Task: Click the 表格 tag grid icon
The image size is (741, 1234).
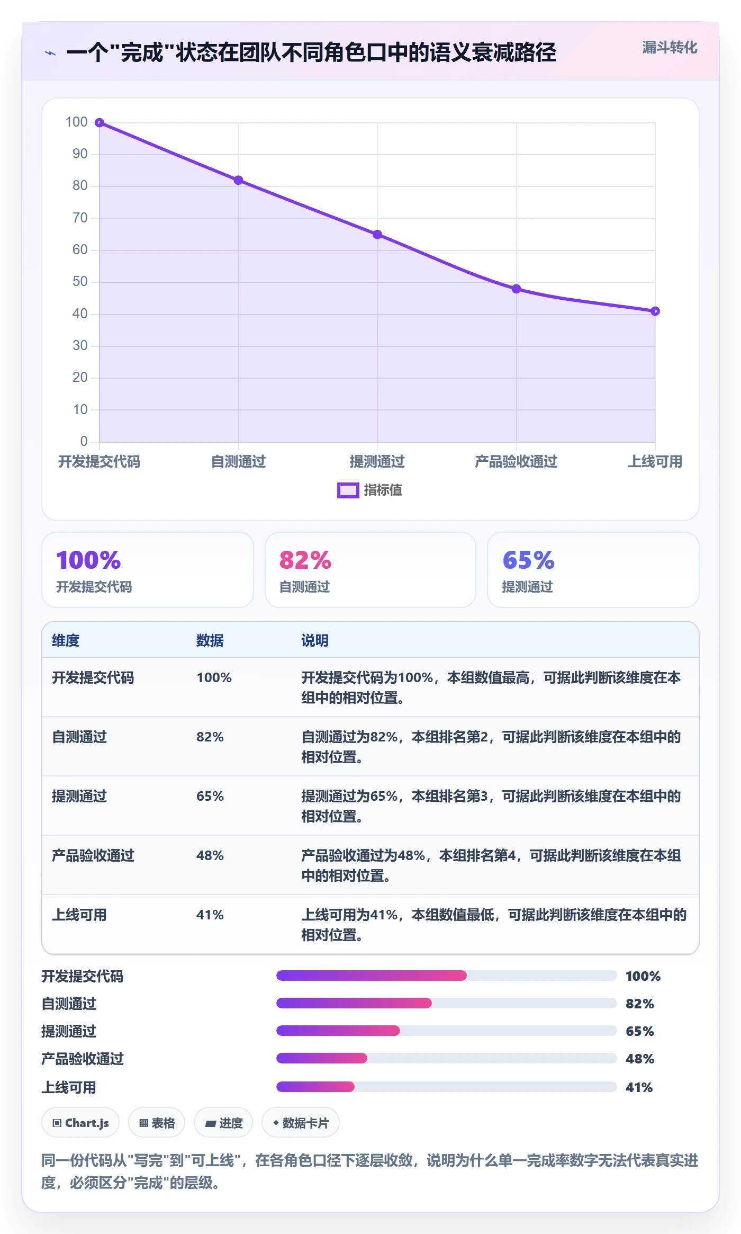Action: pos(143,1123)
